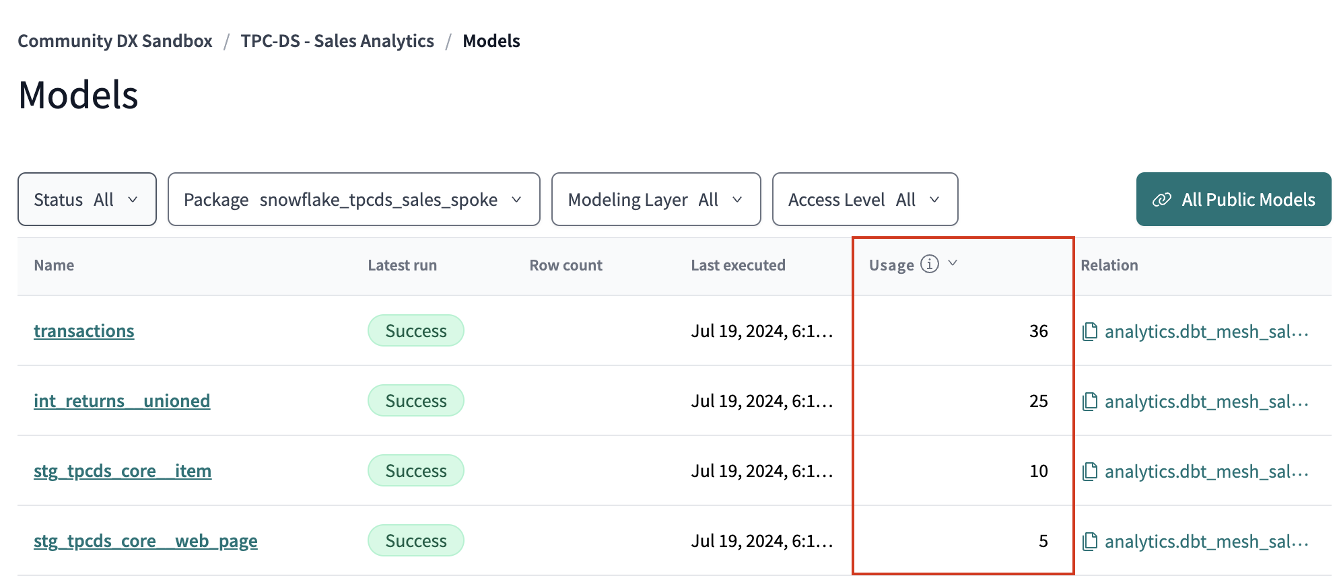Viewport: 1337px width, 580px height.
Task: Click relation path in stg_tpcds_core__web_page row
Action: (x=1206, y=541)
